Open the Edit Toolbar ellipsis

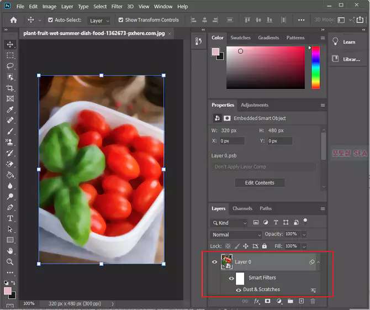[x=10, y=272]
